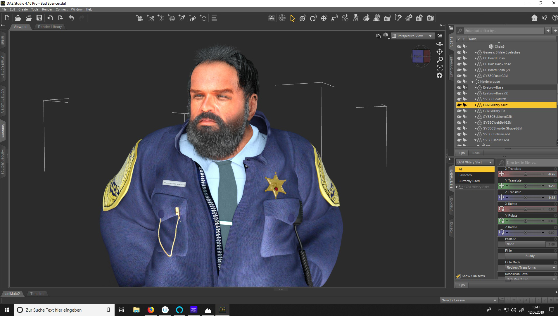Screen dimensions: 558x316
Task: Adjust the Y Rotate slider
Action: pyautogui.click(x=525, y=221)
